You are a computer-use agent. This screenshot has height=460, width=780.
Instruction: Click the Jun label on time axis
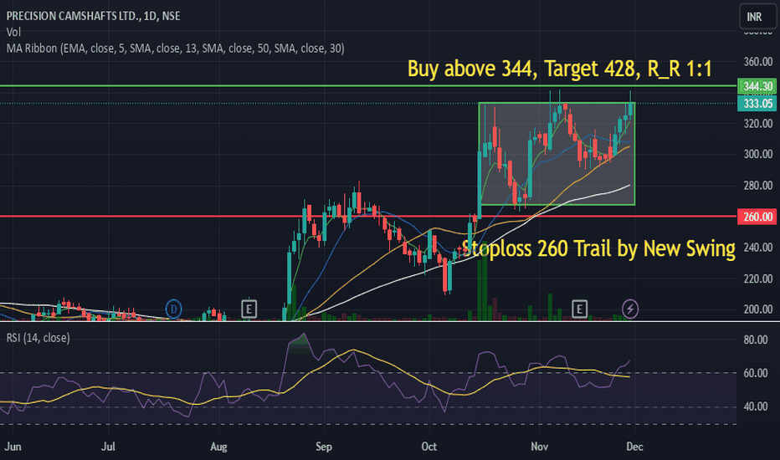tap(13, 447)
